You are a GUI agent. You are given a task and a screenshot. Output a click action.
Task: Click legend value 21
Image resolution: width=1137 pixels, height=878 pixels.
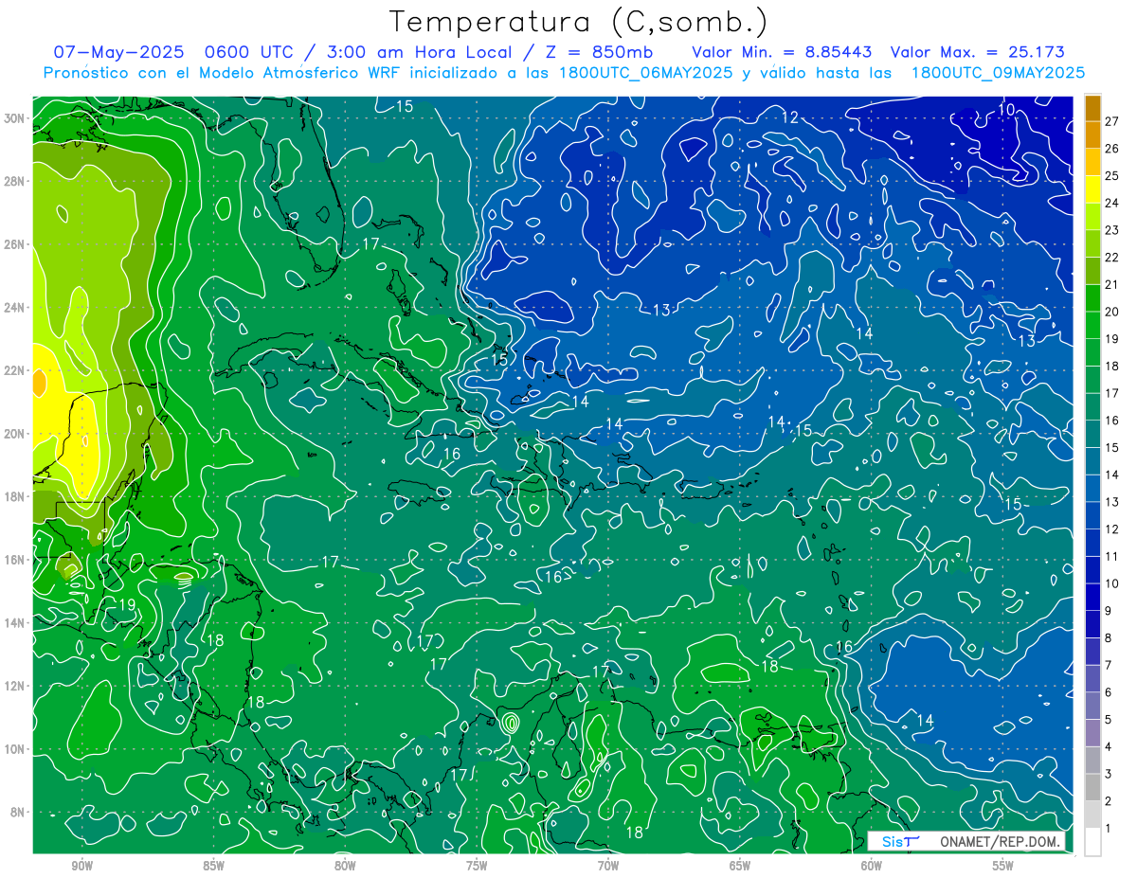1111,284
